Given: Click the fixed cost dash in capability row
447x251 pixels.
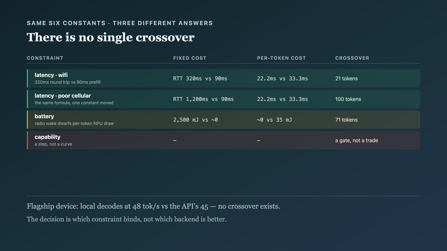Looking at the screenshot, I should pyautogui.click(x=175, y=141).
